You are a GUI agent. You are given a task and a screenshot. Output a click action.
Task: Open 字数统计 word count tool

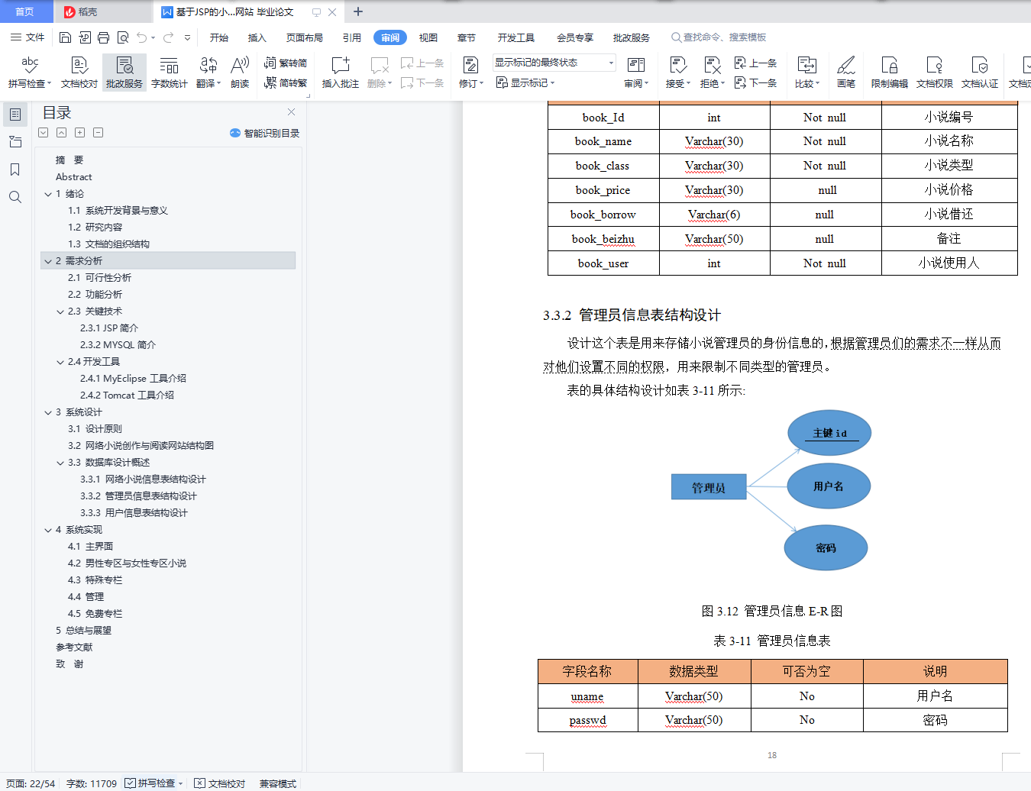coord(170,73)
